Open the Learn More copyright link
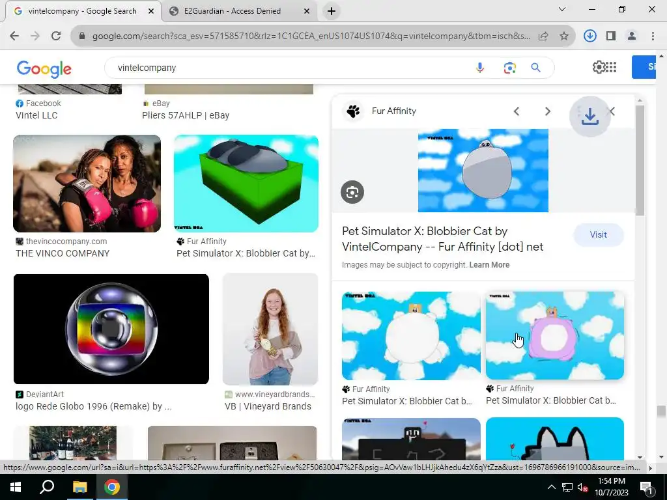Viewport: 667px width, 500px height. pos(489,265)
